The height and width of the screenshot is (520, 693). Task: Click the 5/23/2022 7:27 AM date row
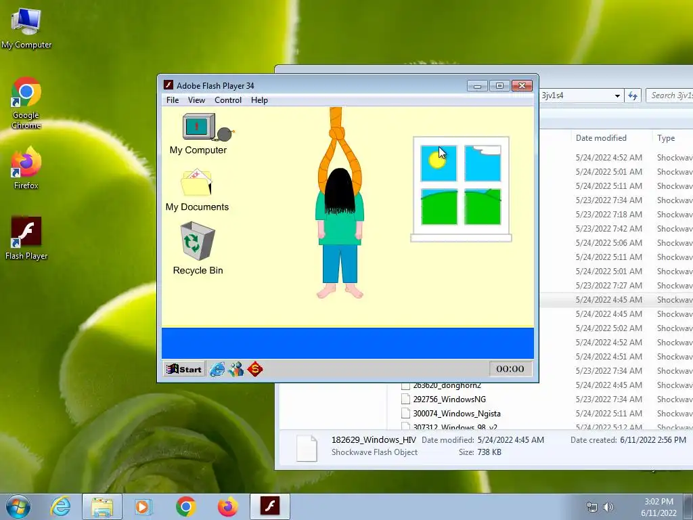point(608,286)
